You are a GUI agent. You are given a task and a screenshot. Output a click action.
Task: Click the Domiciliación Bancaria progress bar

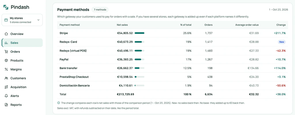[x=139, y=85]
